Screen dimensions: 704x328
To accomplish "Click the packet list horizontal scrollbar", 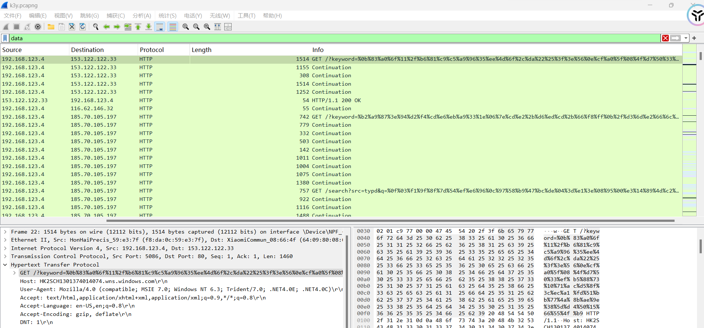I will tap(391, 221).
